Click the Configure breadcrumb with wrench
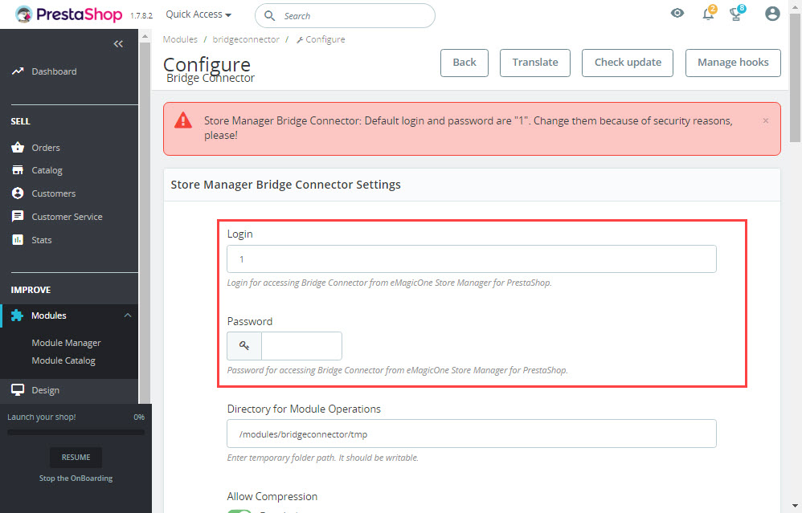802x513 pixels. 321,39
